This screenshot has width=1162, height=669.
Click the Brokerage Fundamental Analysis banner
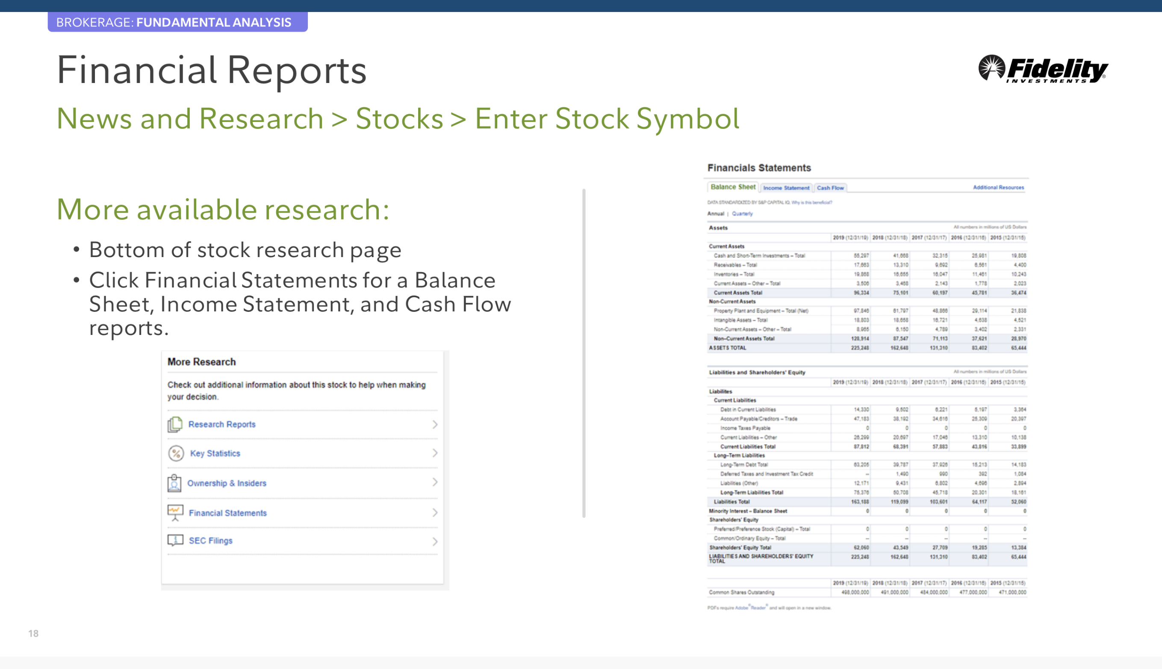click(177, 22)
